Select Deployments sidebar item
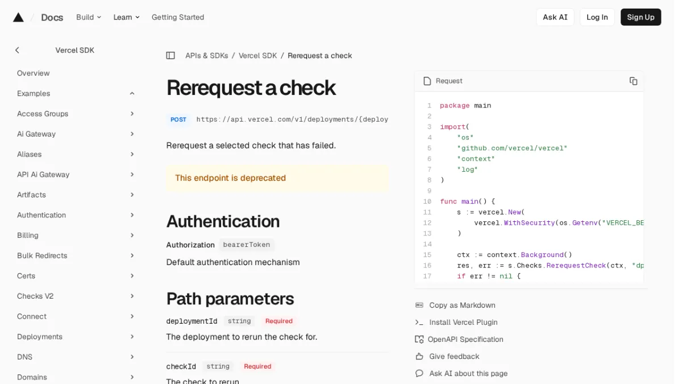The image size is (682, 384). [x=40, y=337]
